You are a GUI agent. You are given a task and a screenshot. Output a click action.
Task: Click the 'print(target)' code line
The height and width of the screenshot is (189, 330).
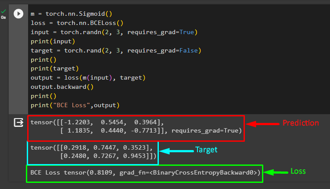[x=55, y=69]
